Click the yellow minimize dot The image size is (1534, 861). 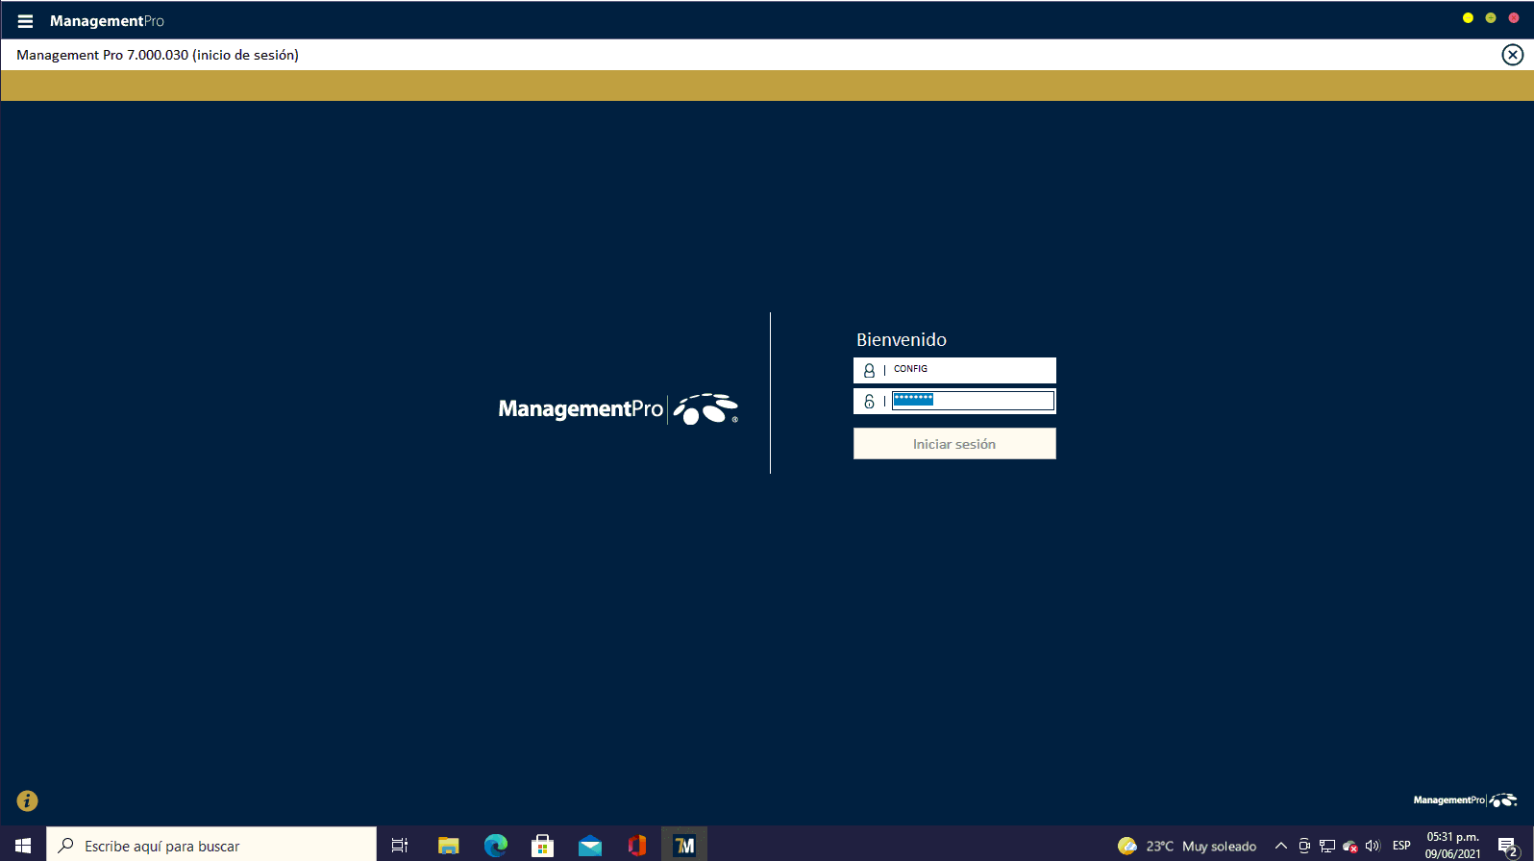pos(1468,18)
